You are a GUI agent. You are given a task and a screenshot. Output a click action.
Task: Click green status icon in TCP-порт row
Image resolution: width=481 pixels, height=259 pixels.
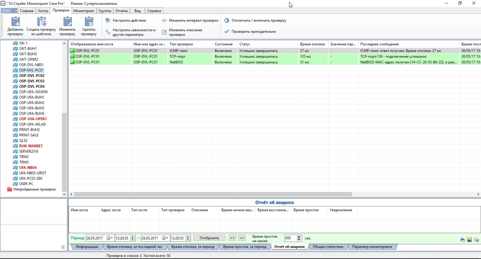click(72, 56)
